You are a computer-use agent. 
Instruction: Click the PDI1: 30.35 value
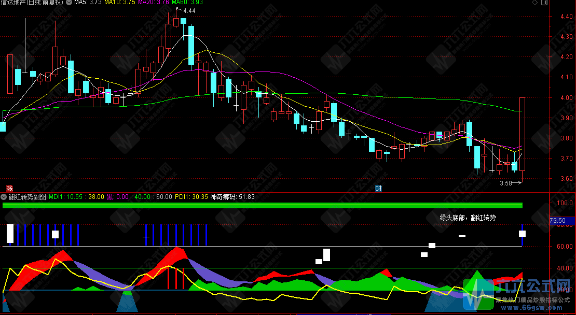(x=191, y=196)
